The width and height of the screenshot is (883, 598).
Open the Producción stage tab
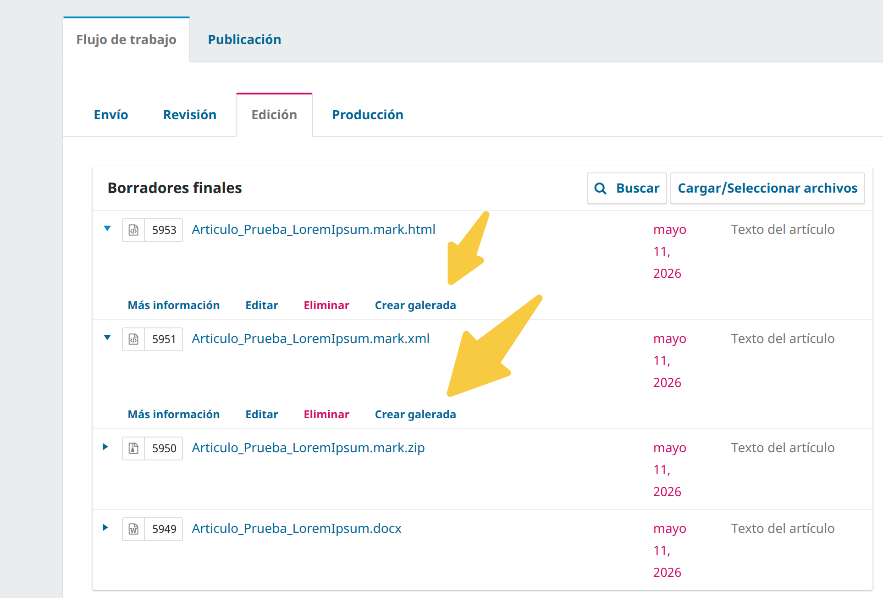pyautogui.click(x=368, y=115)
